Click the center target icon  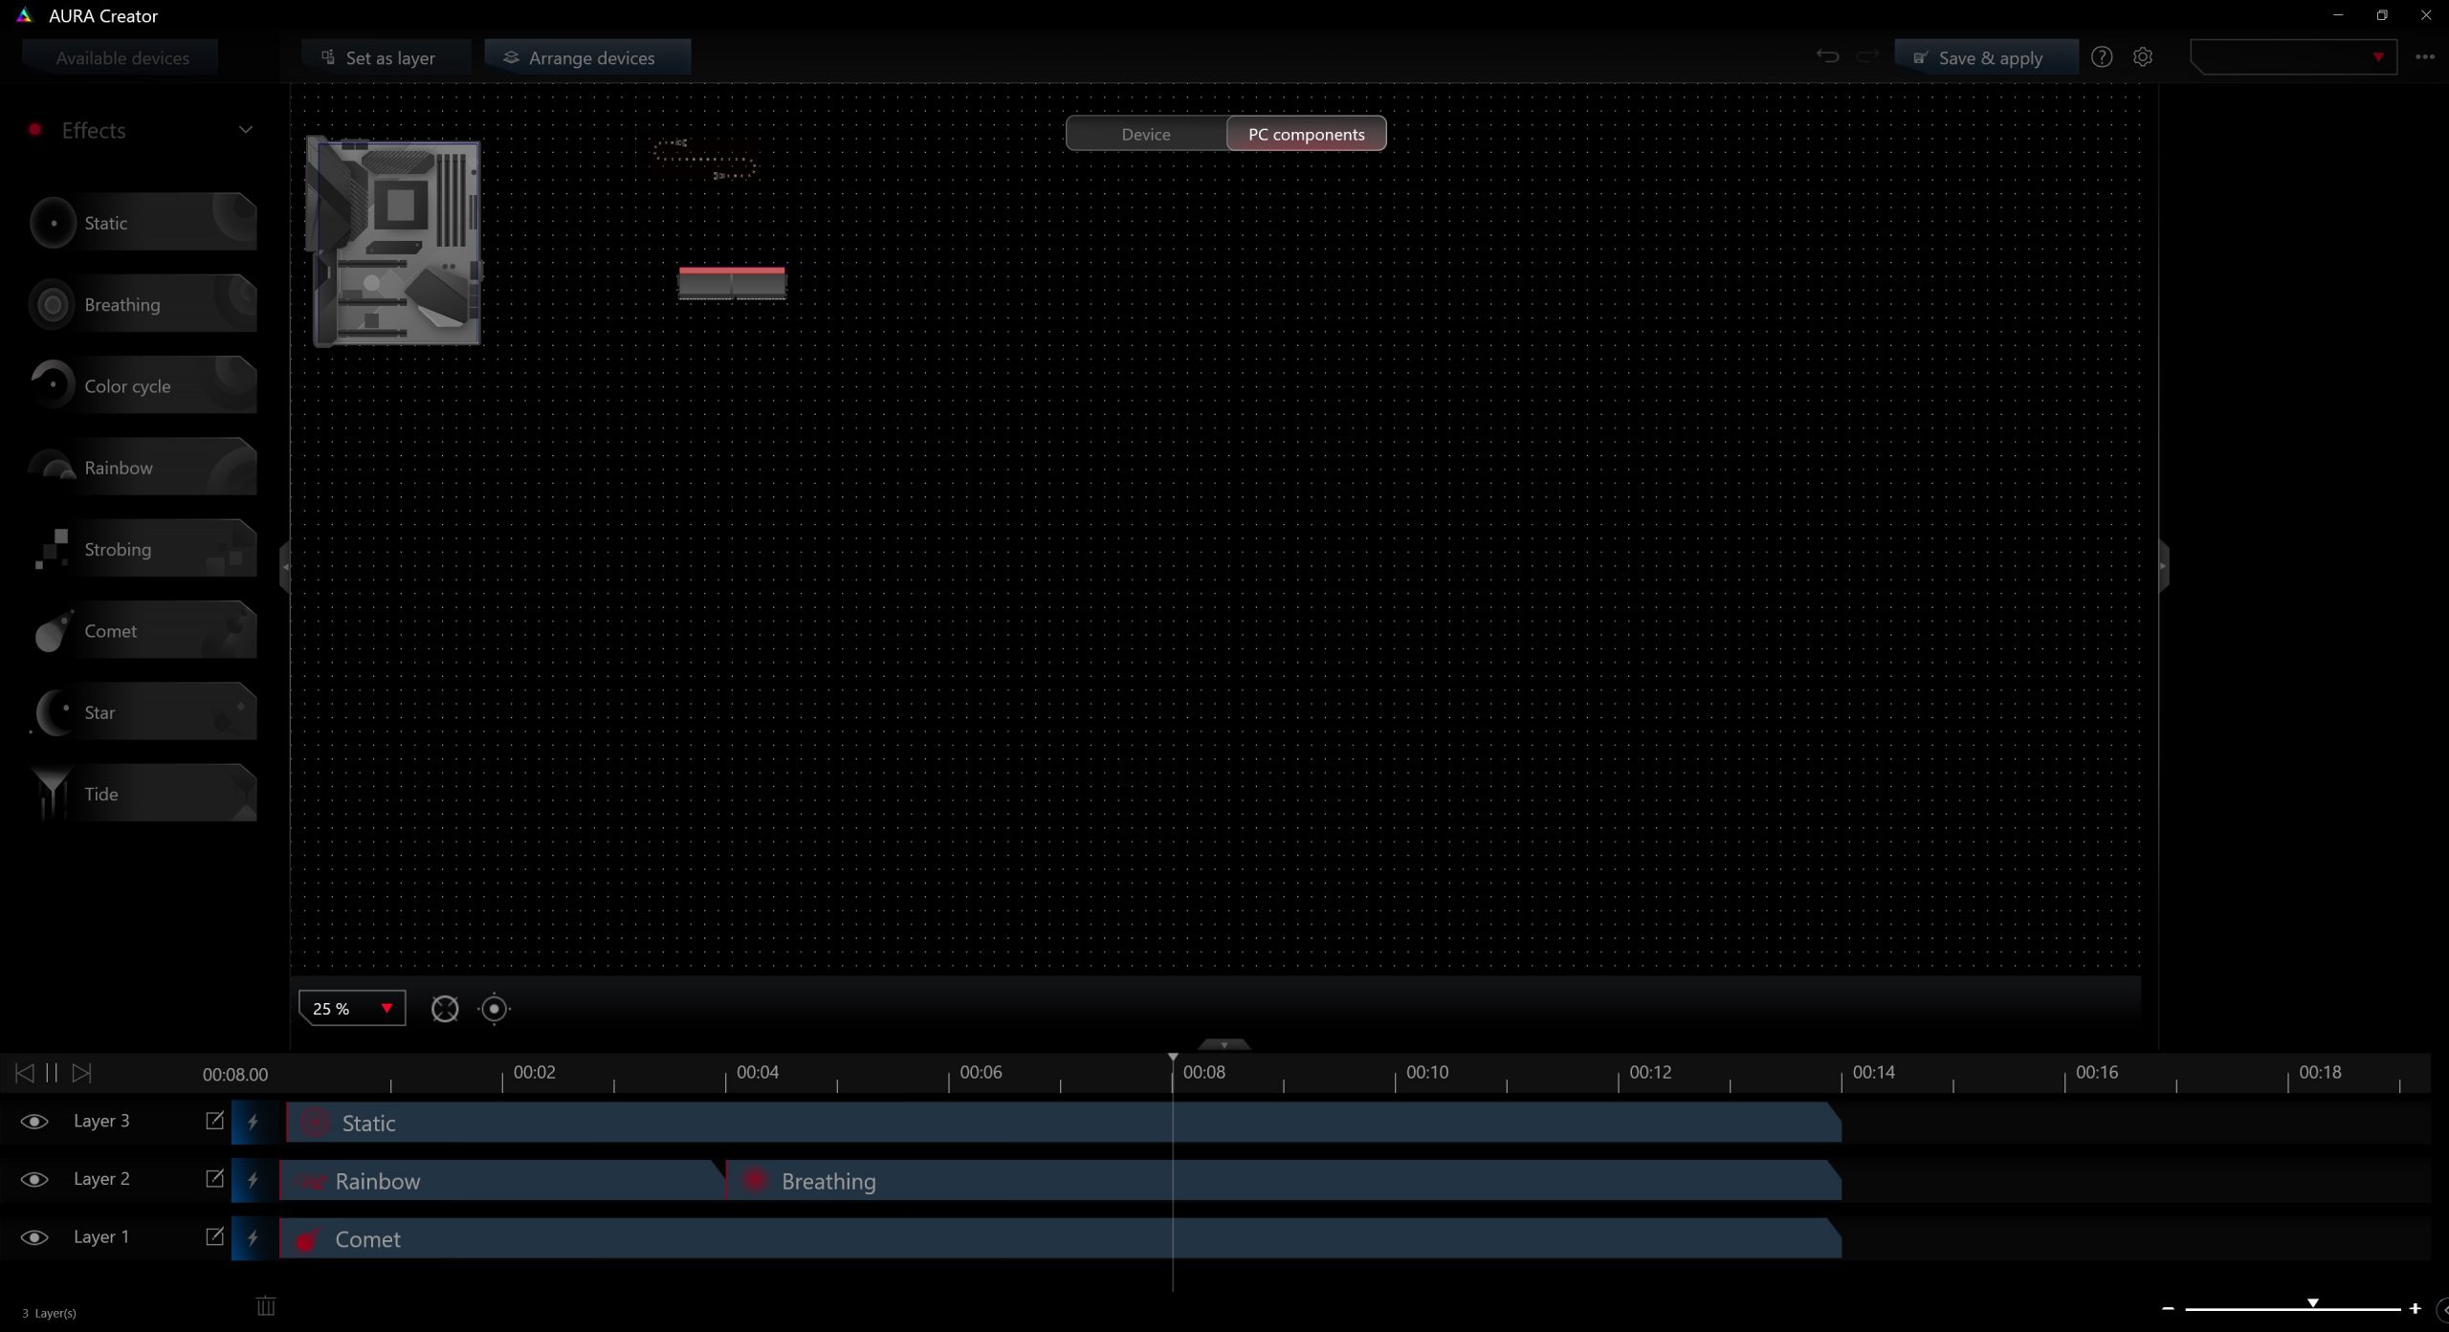(x=494, y=1009)
